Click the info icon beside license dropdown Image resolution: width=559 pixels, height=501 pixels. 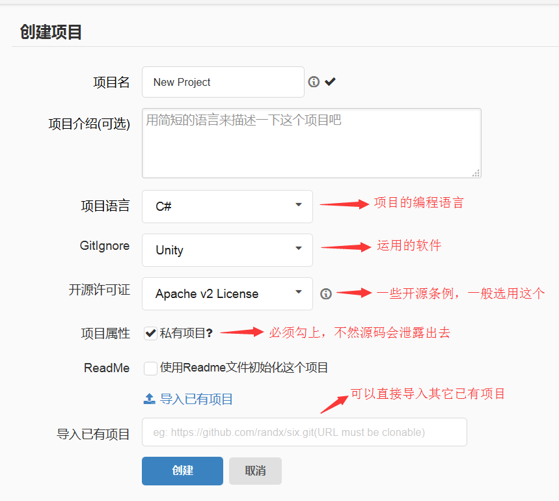coord(326,294)
